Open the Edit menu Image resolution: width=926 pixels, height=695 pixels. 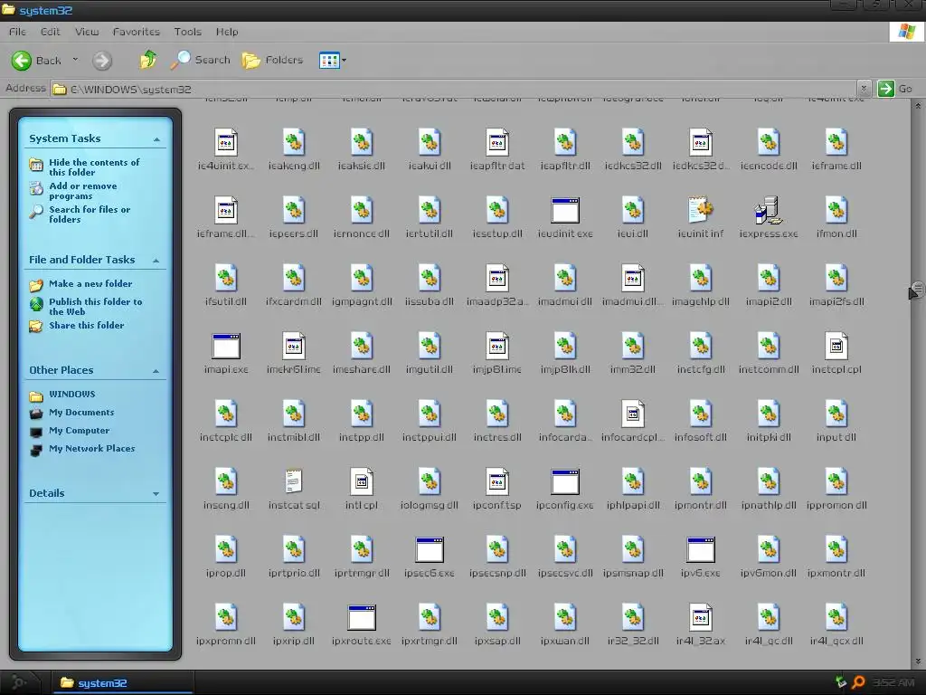click(51, 32)
